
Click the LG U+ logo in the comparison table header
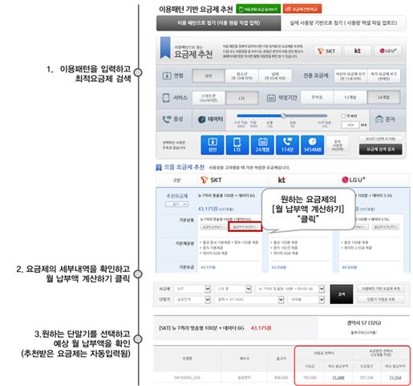pyautogui.click(x=354, y=180)
